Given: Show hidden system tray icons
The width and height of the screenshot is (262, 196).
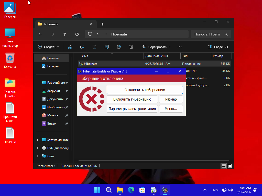Looking at the screenshot, I should [x=205, y=190].
